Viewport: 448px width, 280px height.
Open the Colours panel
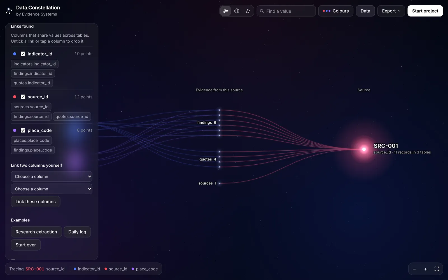pyautogui.click(x=336, y=11)
